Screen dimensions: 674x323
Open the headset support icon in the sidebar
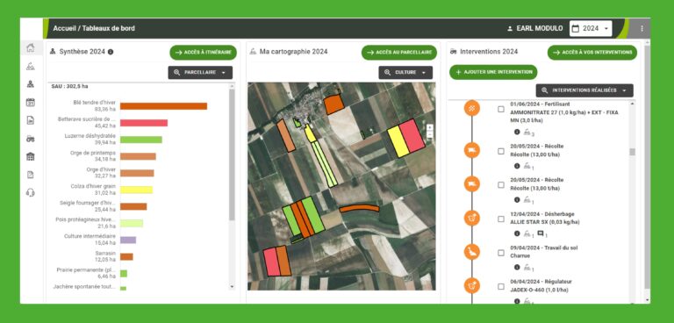[30, 193]
